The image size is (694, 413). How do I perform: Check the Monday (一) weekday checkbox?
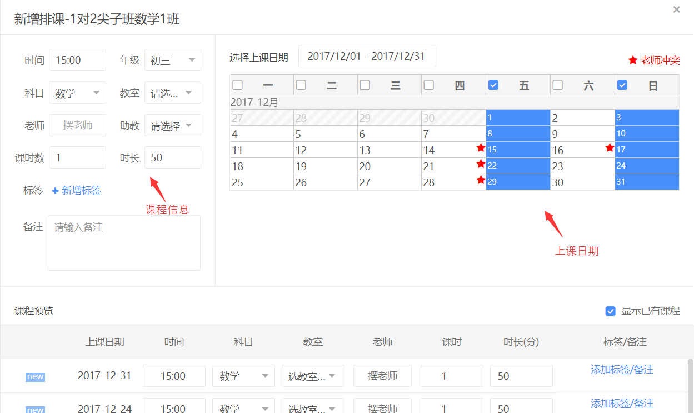(x=238, y=85)
